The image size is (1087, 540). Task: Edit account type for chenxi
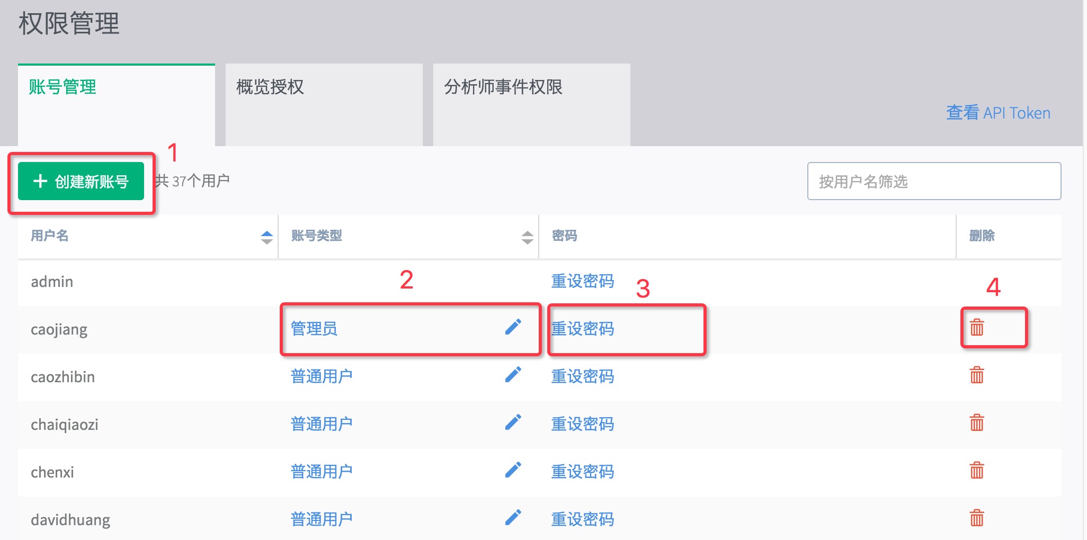[513, 471]
